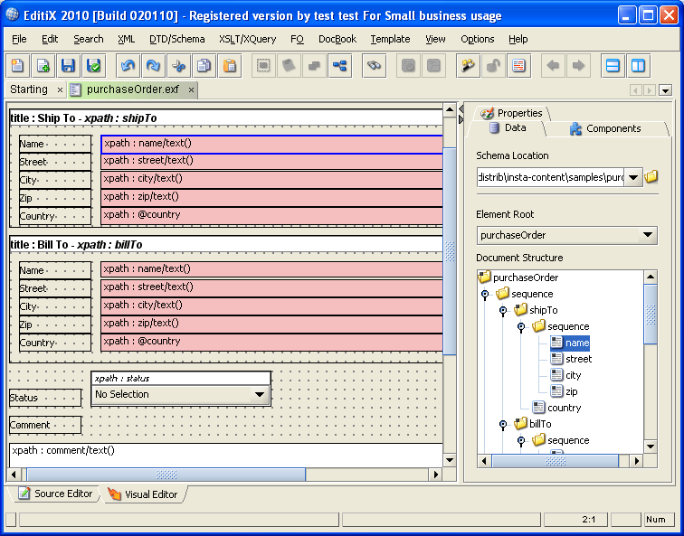This screenshot has width=684, height=536.
Task: Open the status No Selection dropdown
Action: tap(181, 394)
